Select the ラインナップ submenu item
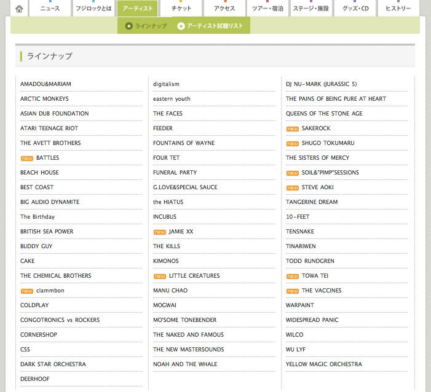Viewport: 431px width, 392px height. tap(146, 26)
